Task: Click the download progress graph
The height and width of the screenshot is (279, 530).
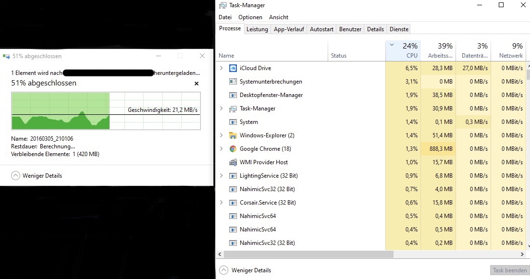Action: 106,111
